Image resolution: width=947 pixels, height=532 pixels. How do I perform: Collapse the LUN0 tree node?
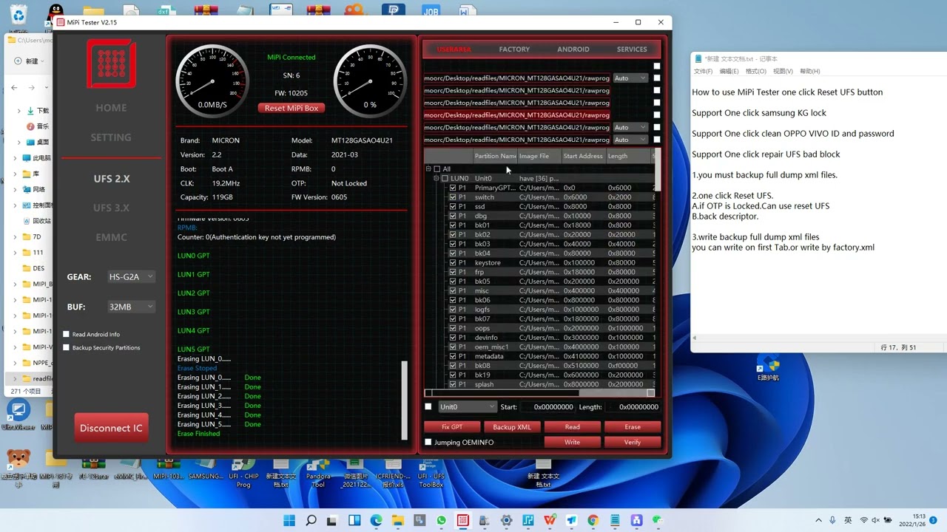coord(436,178)
